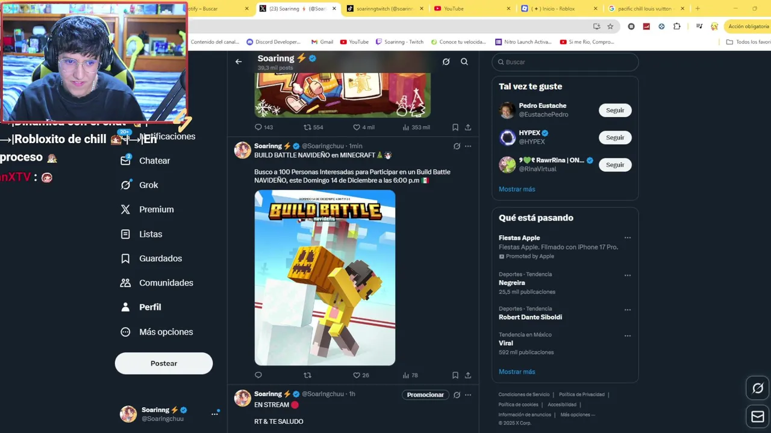Go back with the arrow beside Soarinng header
The width and height of the screenshot is (771, 433).
(239, 61)
